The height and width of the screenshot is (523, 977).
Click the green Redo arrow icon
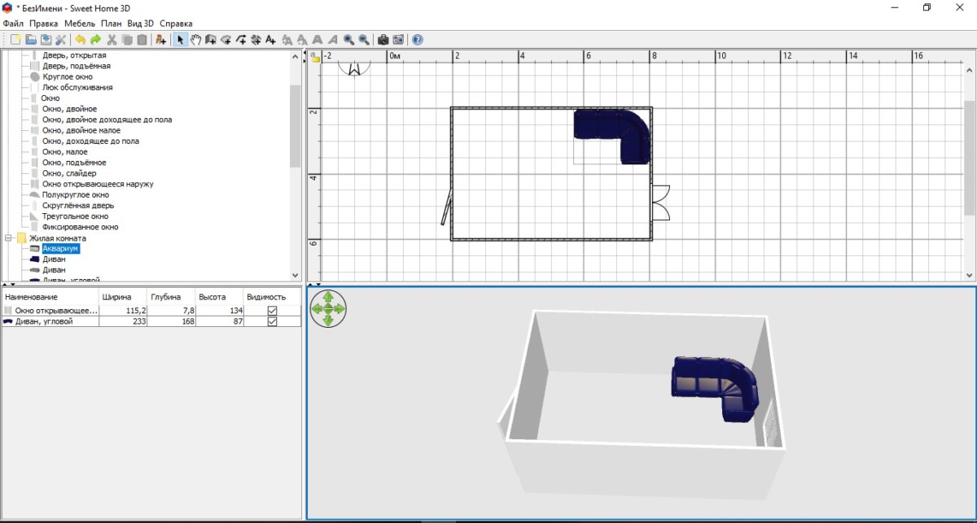coord(95,39)
